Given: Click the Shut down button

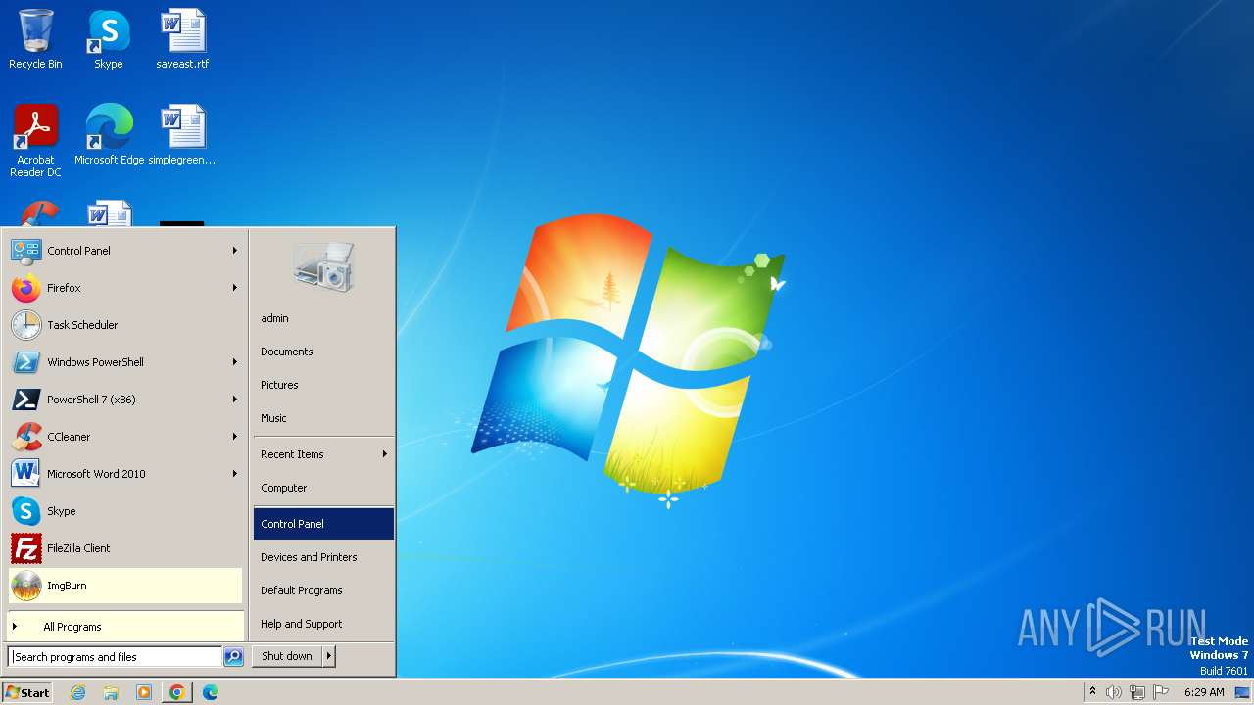Looking at the screenshot, I should pos(287,656).
